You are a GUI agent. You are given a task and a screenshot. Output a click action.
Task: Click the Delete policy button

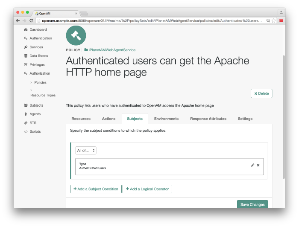[x=261, y=93]
